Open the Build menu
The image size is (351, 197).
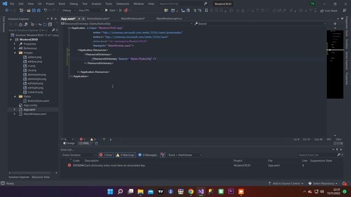[62, 4]
